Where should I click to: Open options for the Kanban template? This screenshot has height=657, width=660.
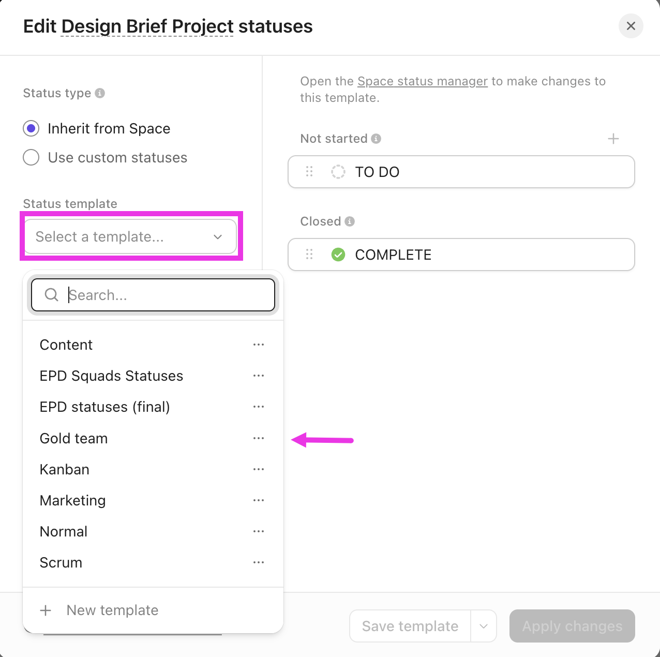(x=259, y=469)
